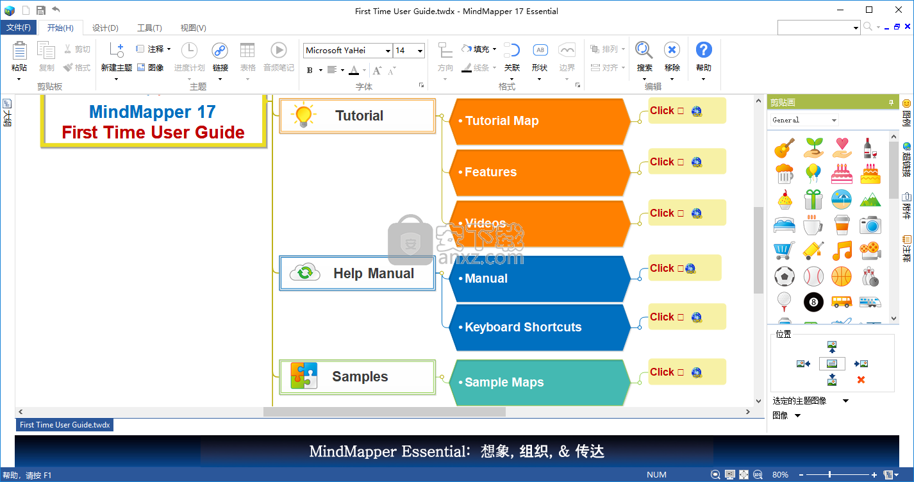The width and height of the screenshot is (914, 482).
Task: Click the Cut (剪切) scissors icon
Action: click(68, 49)
